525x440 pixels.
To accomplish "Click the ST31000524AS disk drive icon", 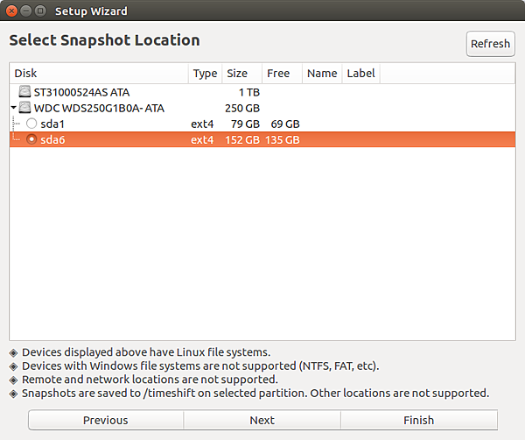I will 24,91.
